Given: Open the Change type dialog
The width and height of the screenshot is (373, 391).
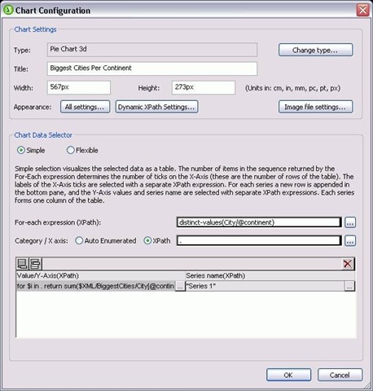Looking at the screenshot, I should 315,50.
